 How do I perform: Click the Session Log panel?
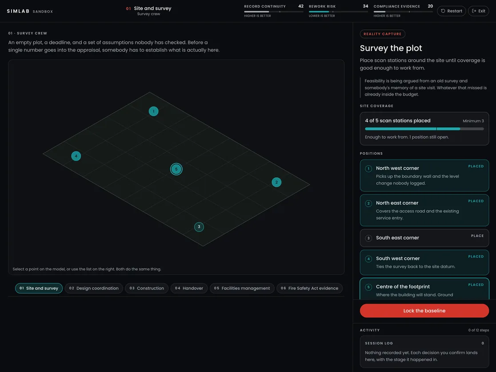[424, 352]
